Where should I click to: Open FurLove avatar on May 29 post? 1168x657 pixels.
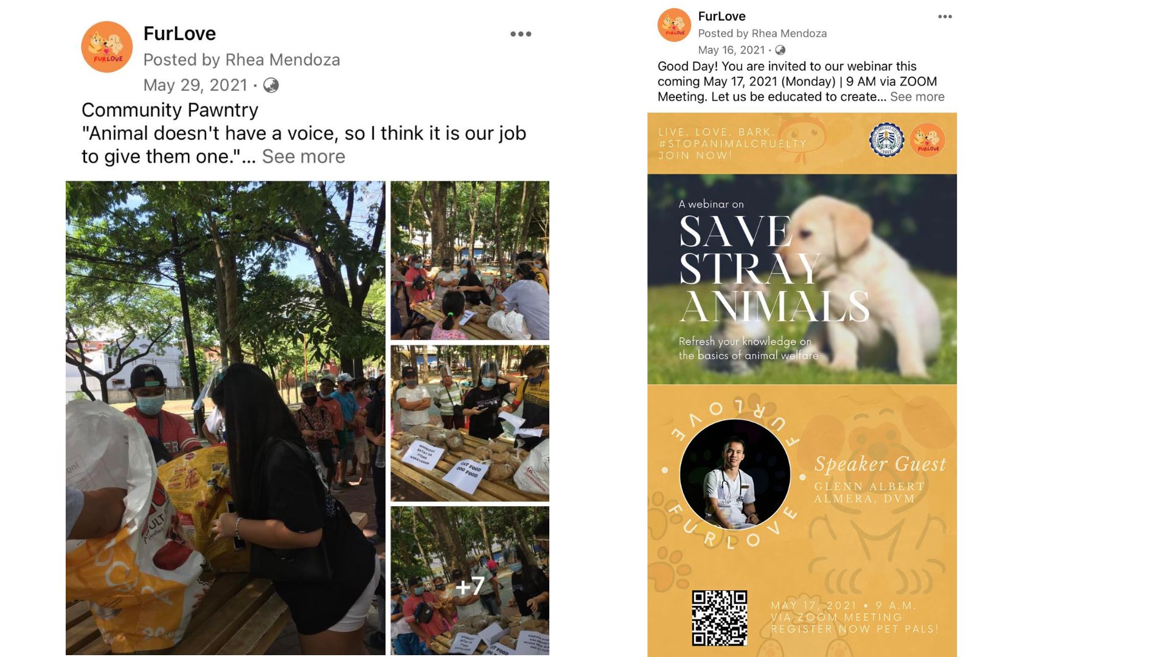coord(107,47)
